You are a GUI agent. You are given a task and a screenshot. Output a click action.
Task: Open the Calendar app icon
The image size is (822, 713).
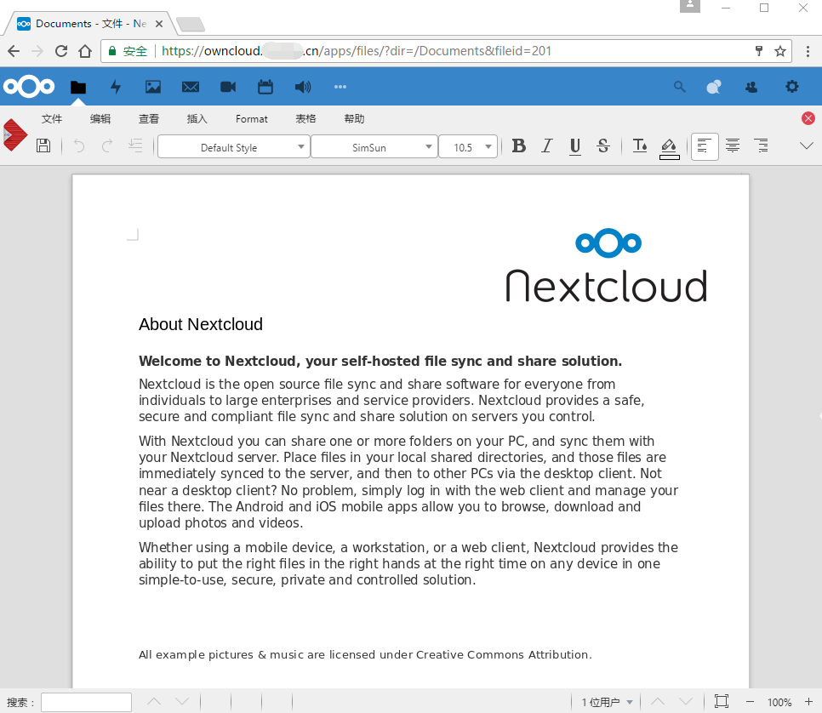point(265,86)
